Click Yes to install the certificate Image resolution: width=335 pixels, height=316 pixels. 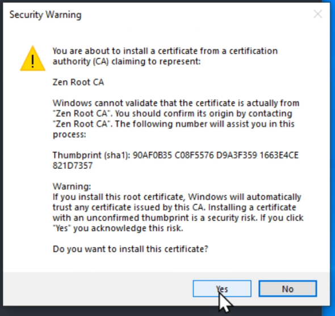click(x=222, y=289)
